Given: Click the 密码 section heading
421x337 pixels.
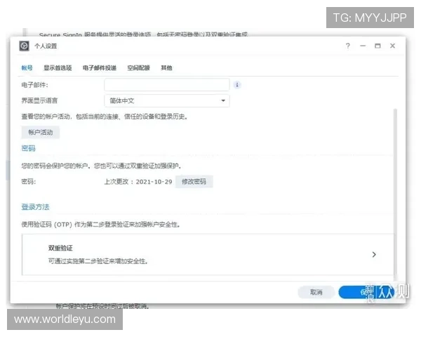Looking at the screenshot, I should (29, 148).
